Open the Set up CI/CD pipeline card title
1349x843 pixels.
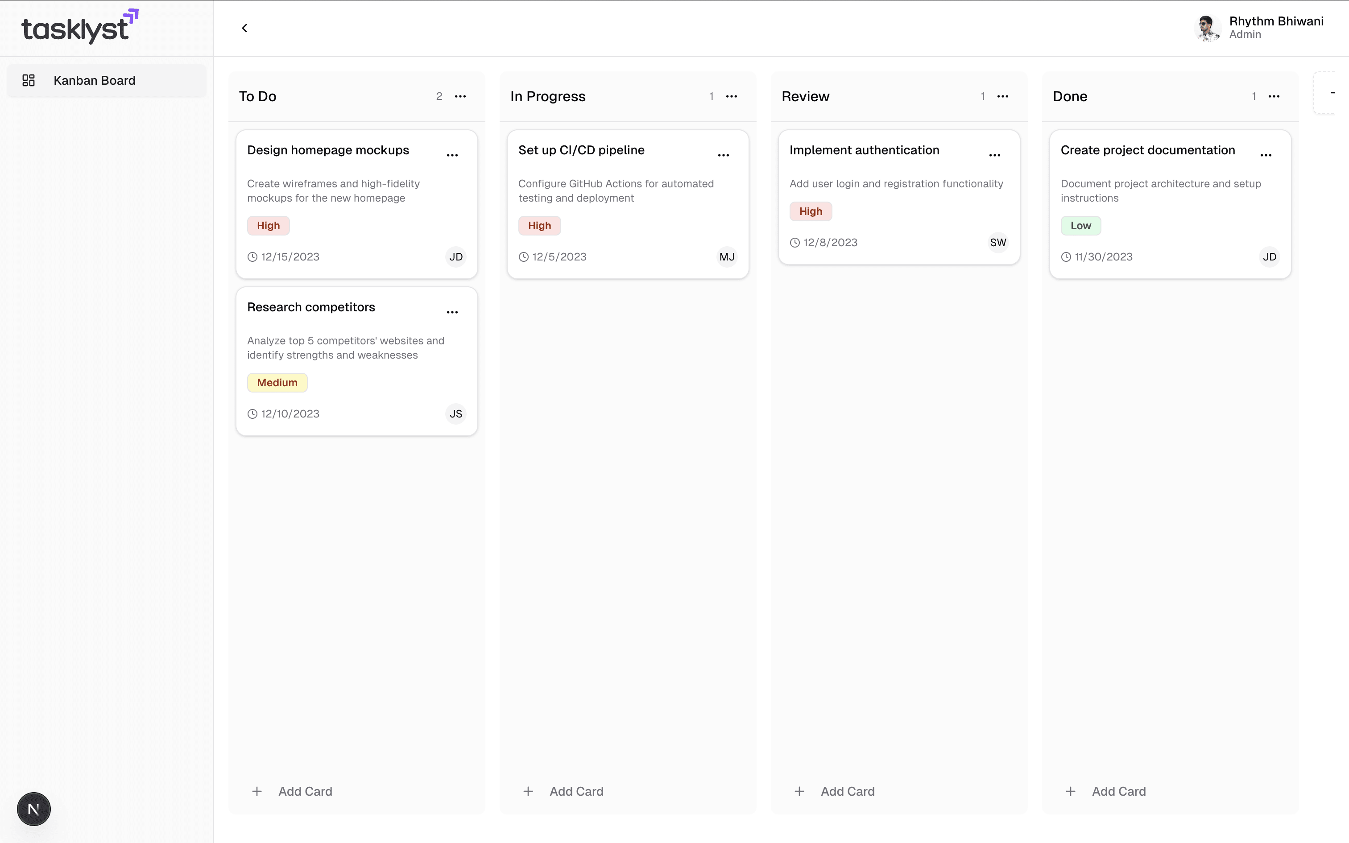pos(581,150)
